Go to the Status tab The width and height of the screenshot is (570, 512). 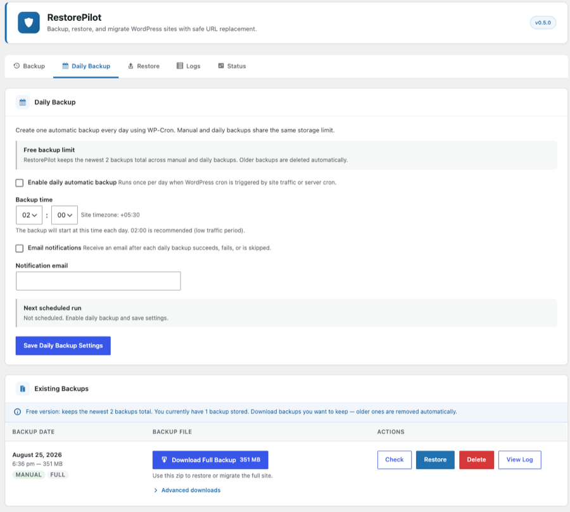[x=232, y=66]
